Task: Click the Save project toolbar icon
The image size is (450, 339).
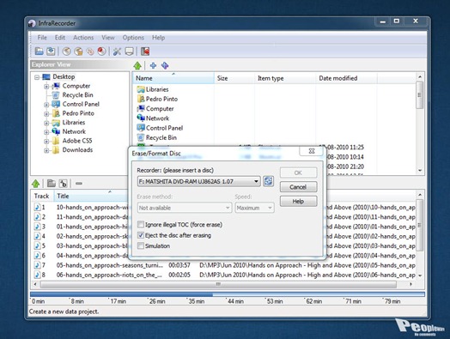Action: [51, 51]
